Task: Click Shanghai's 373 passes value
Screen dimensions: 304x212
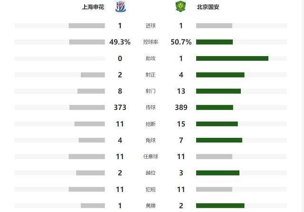Action: pyautogui.click(x=120, y=107)
